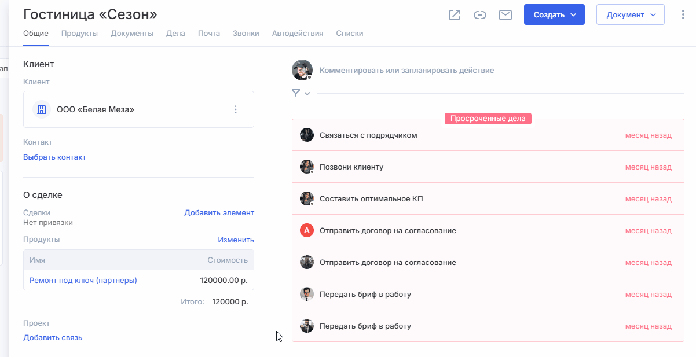The image size is (696, 357).
Task: Switch to the Продукты tab
Action: point(79,33)
